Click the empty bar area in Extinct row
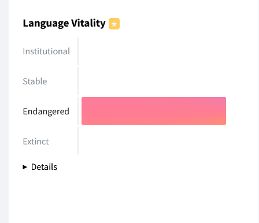 pos(154,141)
